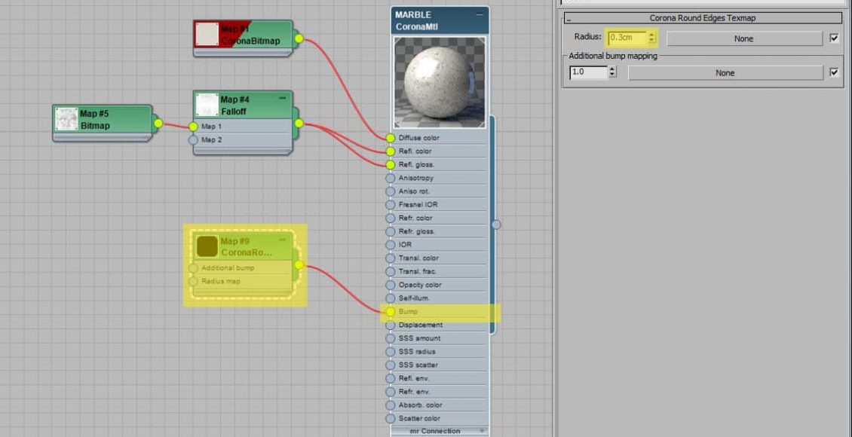Collapse the Map #4 Falloff node
The width and height of the screenshot is (852, 437).
coord(283,98)
